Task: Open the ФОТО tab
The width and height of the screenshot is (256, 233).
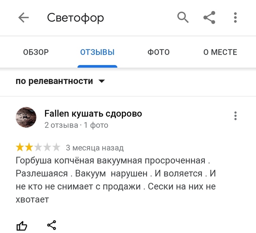Action: tap(158, 52)
